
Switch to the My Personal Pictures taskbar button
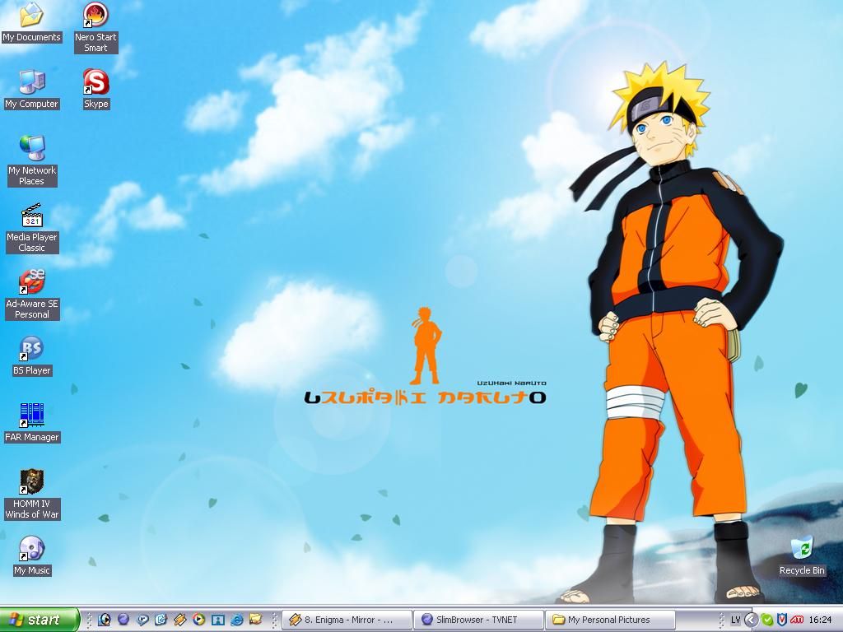[x=611, y=620]
